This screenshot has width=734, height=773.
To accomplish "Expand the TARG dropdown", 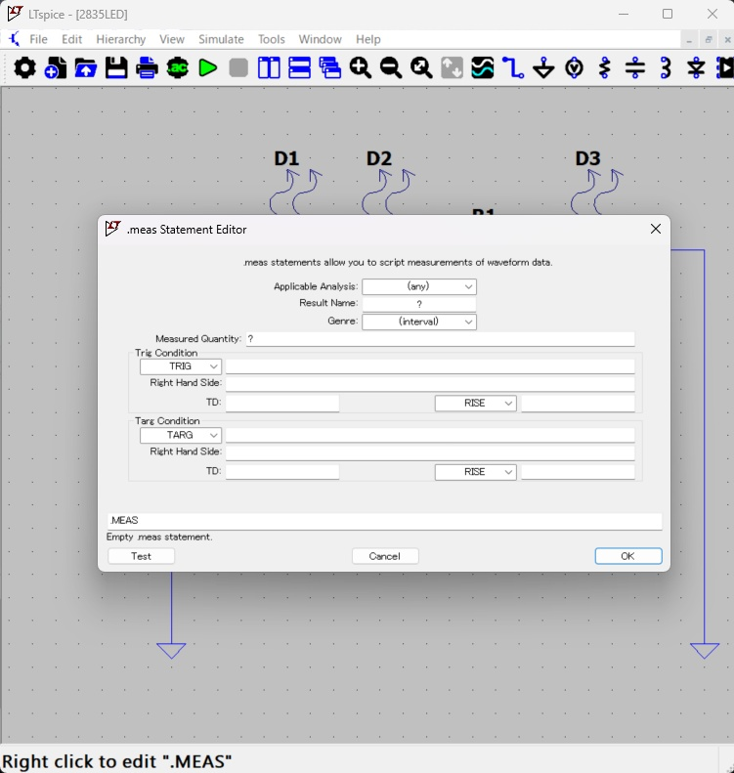I will [181, 435].
